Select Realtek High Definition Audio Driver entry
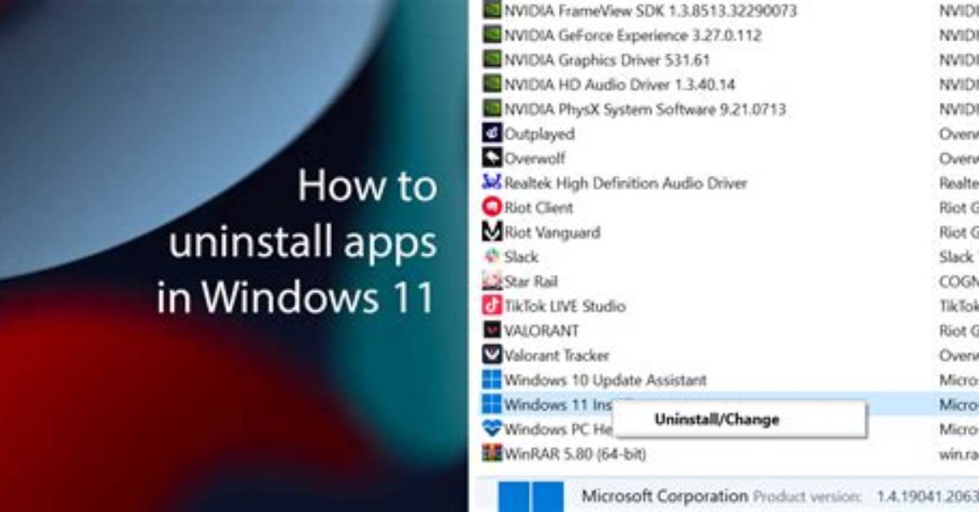 coord(626,183)
